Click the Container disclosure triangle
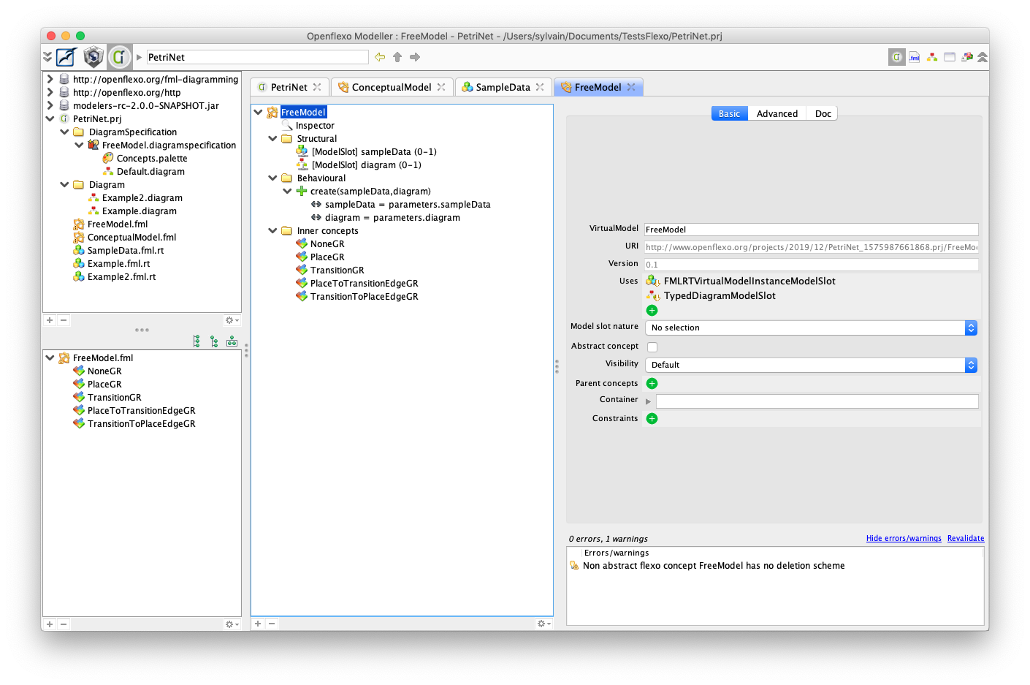The width and height of the screenshot is (1030, 685). click(648, 401)
